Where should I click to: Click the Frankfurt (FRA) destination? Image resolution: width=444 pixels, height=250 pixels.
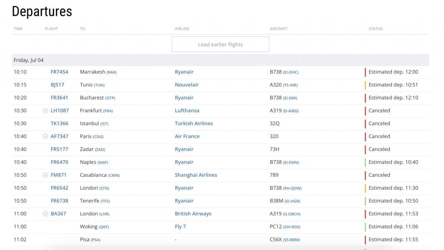(x=96, y=111)
